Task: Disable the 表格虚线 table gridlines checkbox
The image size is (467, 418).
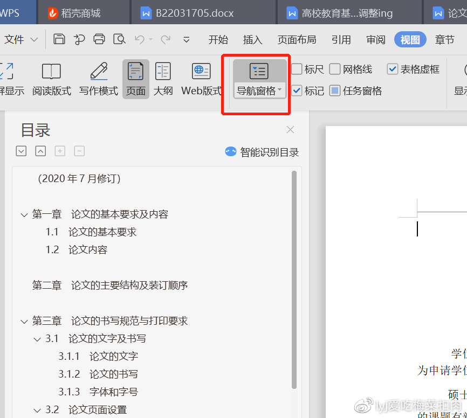Action: point(392,69)
